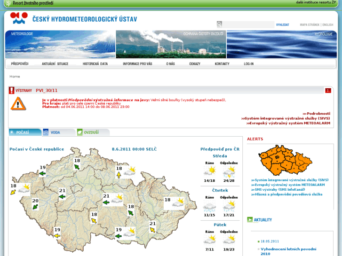This screenshot has height=256, width=342.
Task: Click the ČHMÚ red and blue logo
Action: (19, 18)
